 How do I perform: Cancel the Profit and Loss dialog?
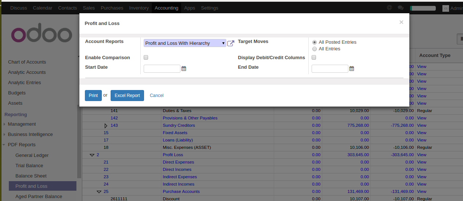coord(157,96)
